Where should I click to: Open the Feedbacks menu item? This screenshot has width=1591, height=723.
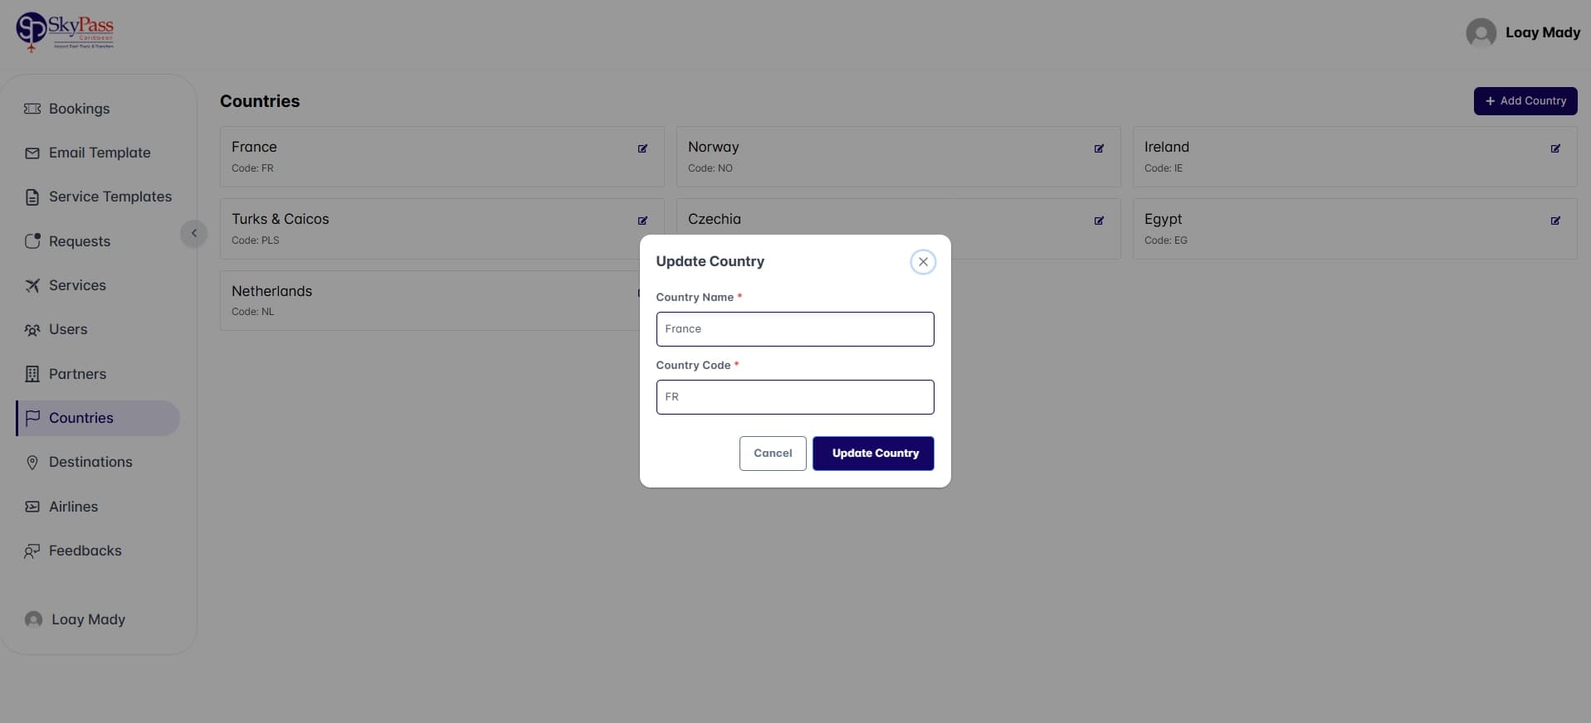[98, 551]
